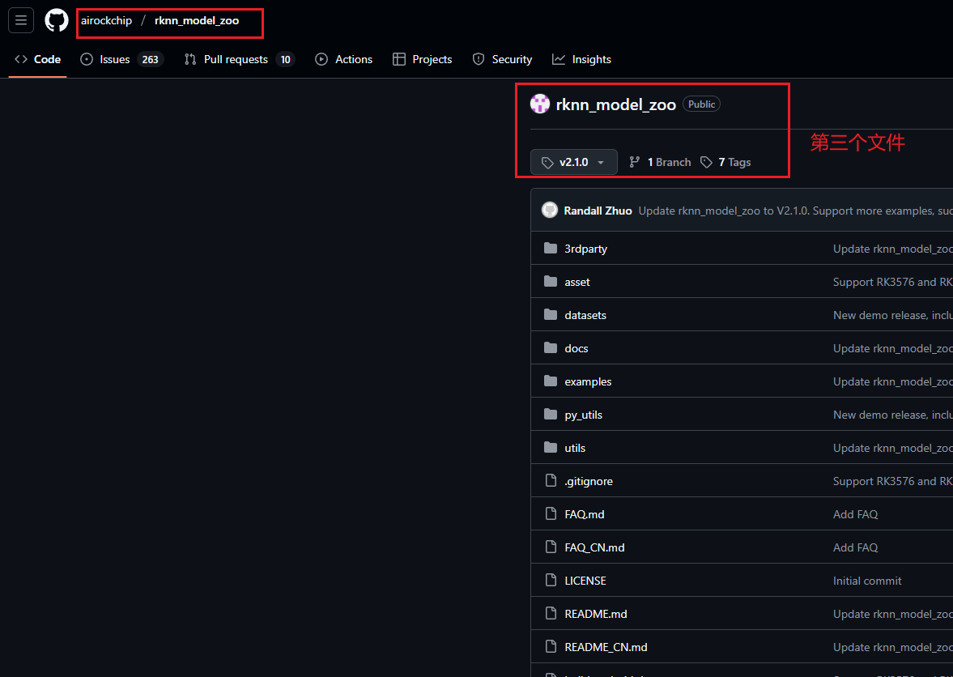Click the utils folder icon

551,447
